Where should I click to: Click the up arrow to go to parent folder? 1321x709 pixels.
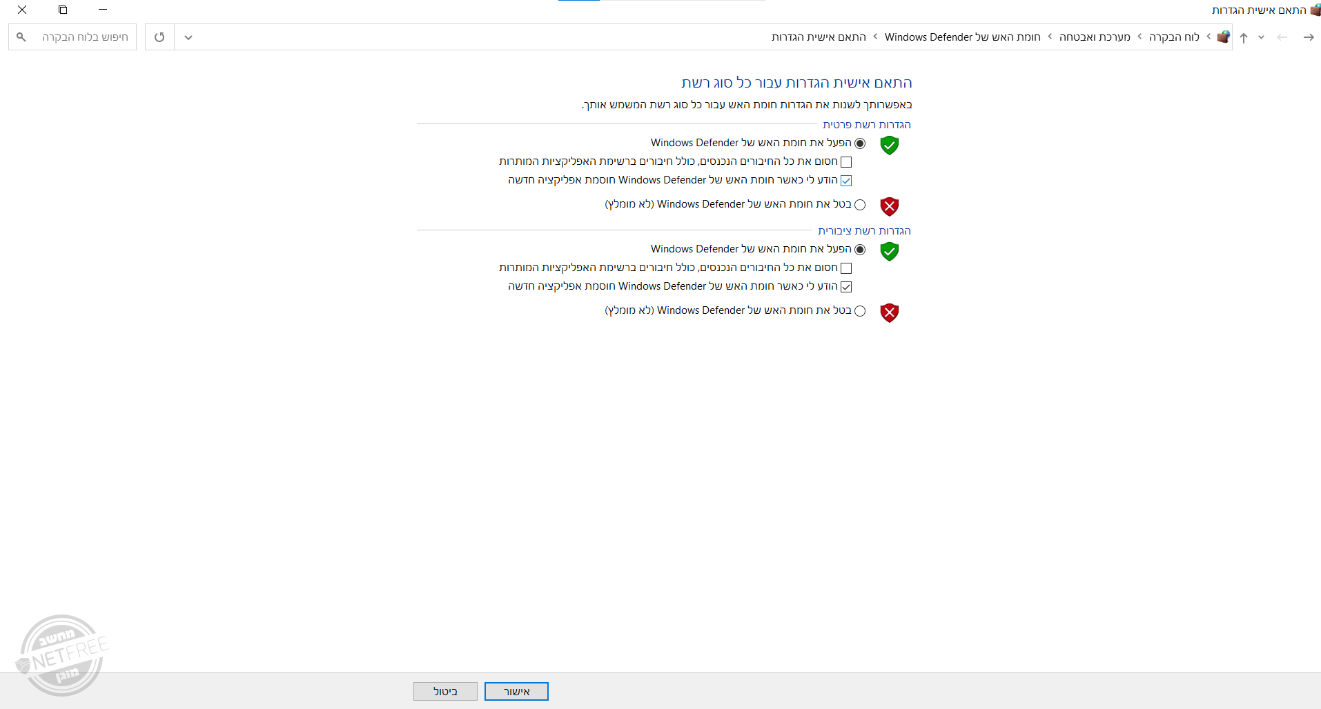click(1244, 38)
